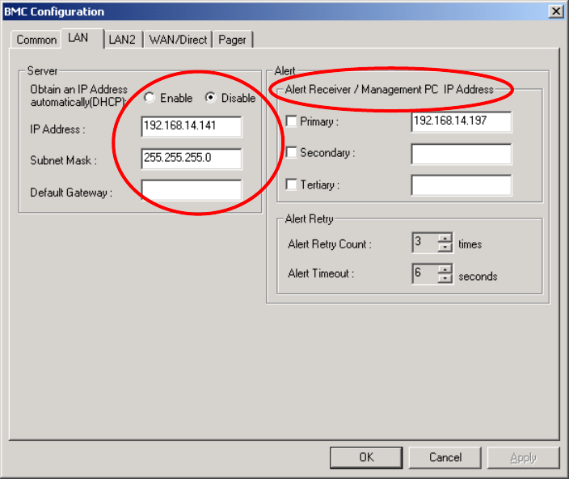
Task: Click the 'Alert Timeout :' label
Action: click(321, 273)
